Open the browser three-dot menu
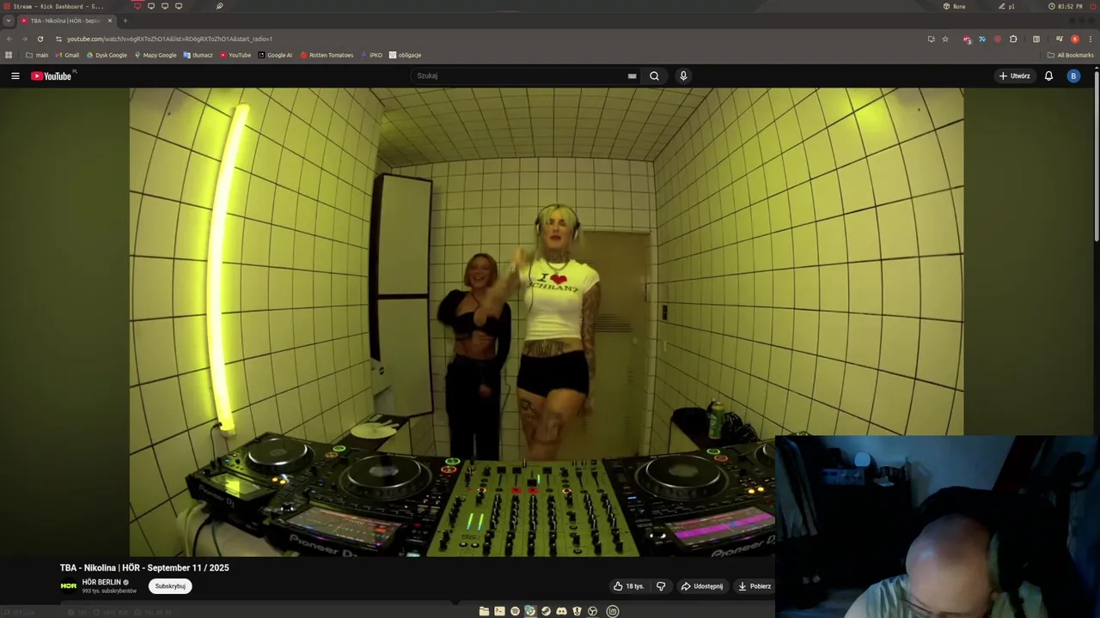The width and height of the screenshot is (1100, 618). click(1091, 39)
